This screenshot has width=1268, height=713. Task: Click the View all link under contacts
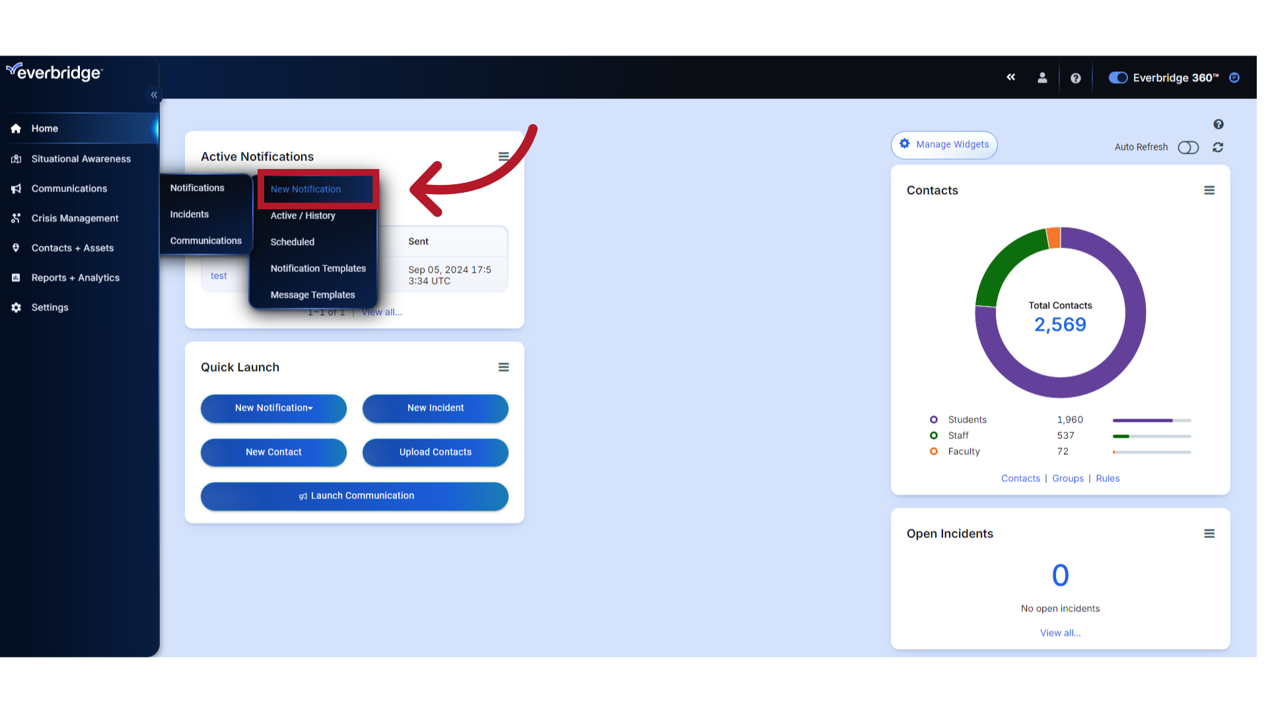click(x=1020, y=478)
